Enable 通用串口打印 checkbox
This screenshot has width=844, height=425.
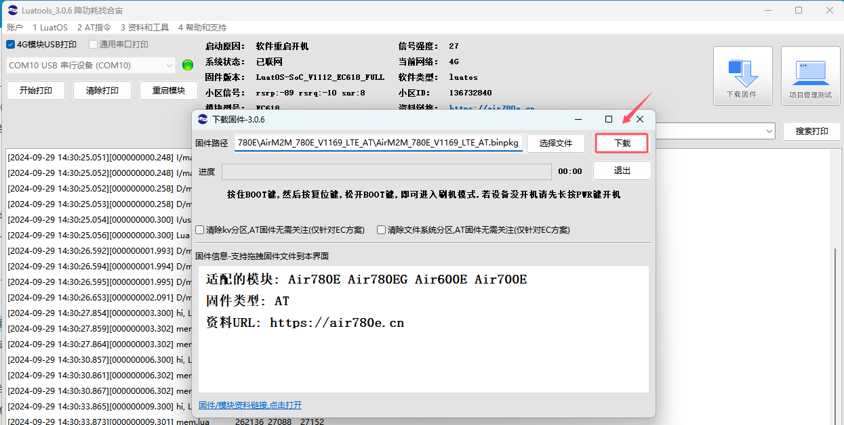point(94,45)
